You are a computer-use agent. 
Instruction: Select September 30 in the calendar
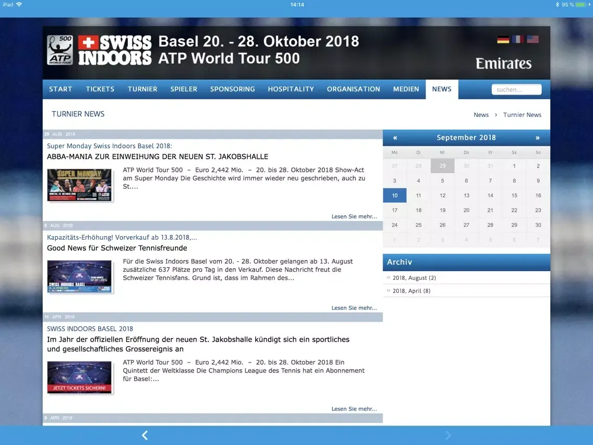(x=538, y=225)
